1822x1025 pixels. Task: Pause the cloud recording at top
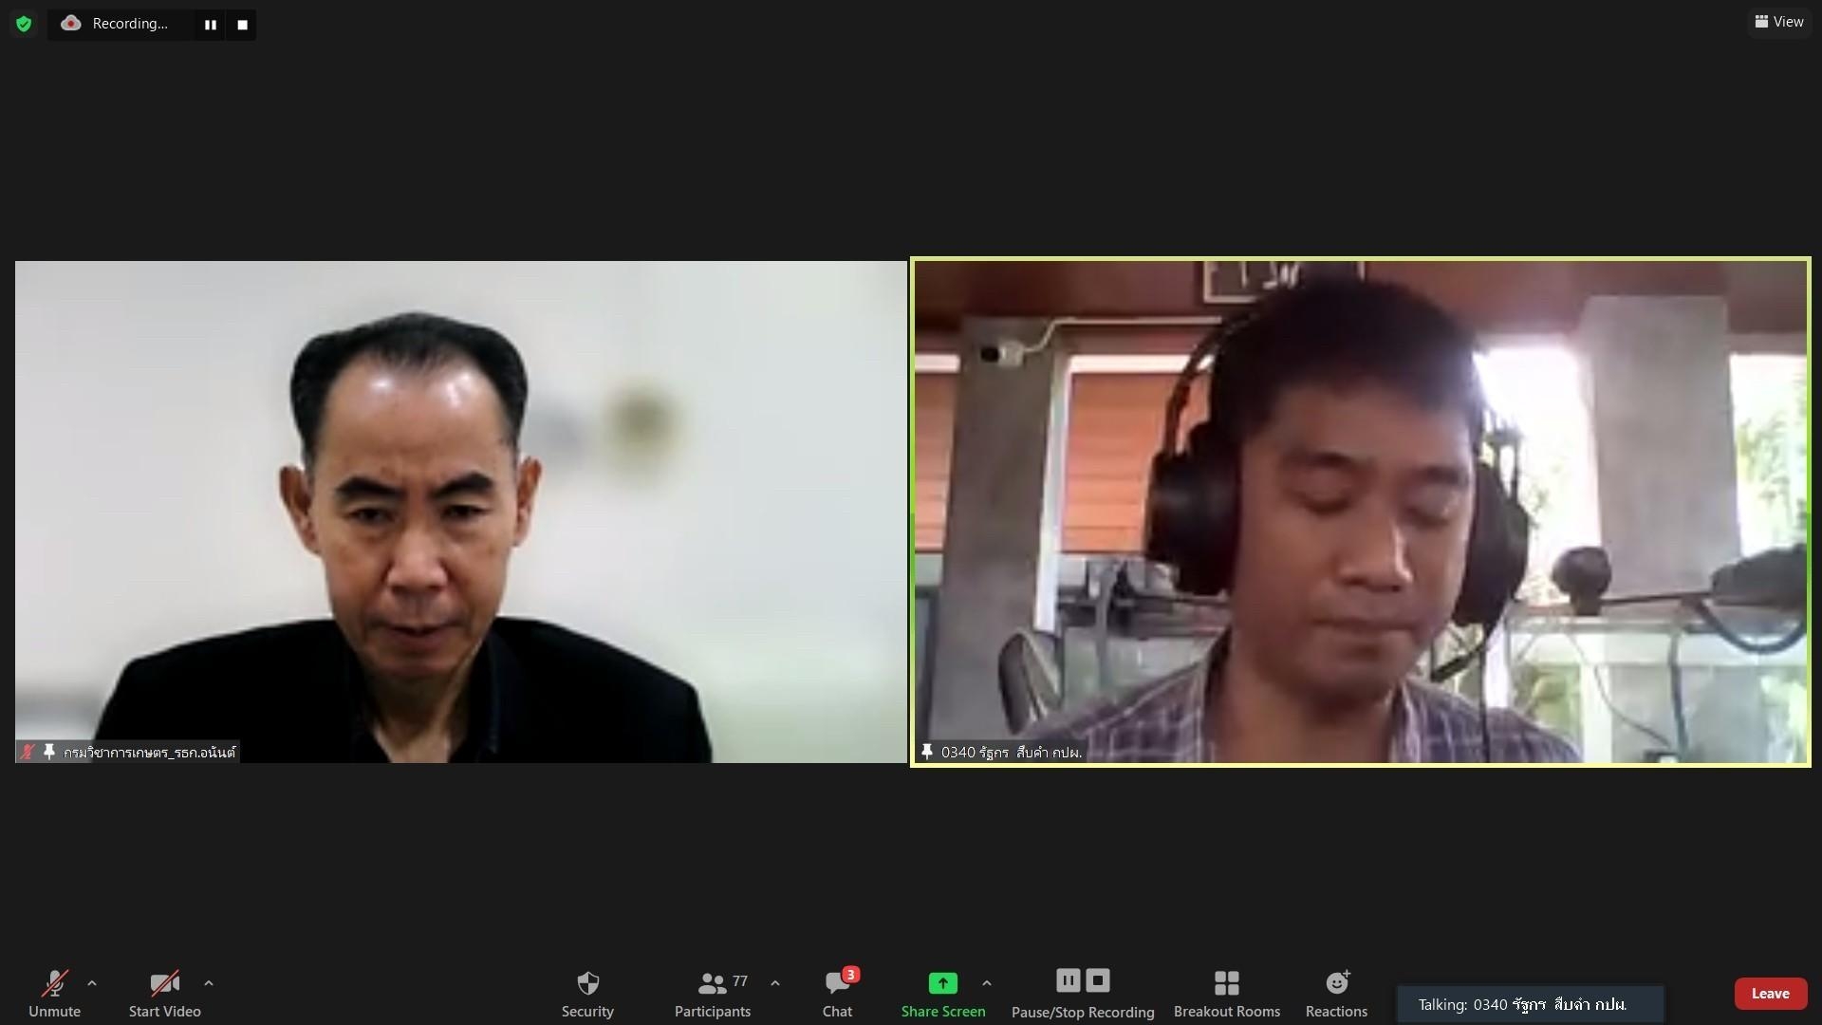(211, 25)
